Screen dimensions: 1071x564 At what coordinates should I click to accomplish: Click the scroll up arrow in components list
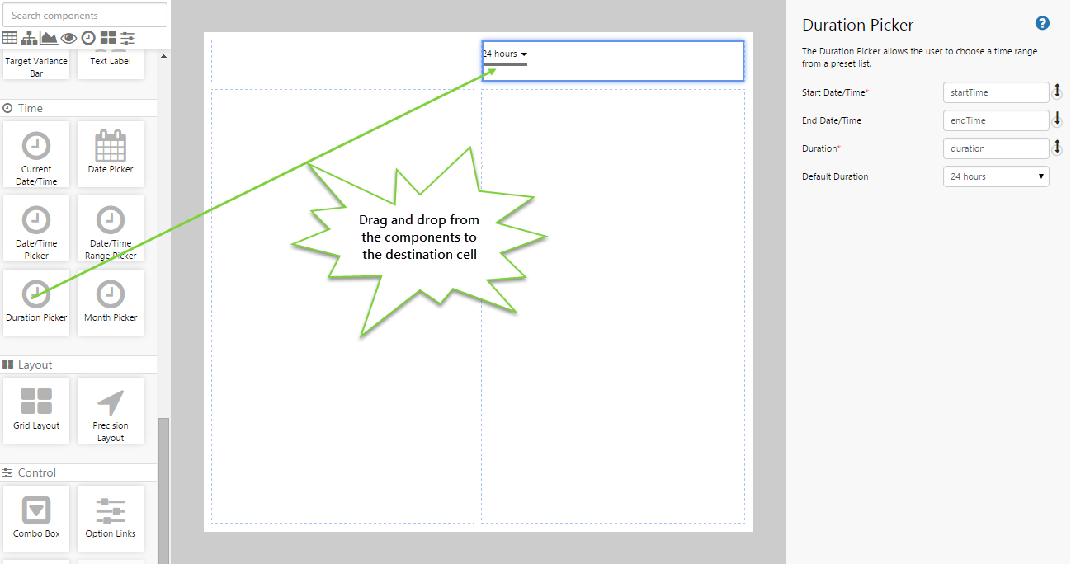163,56
